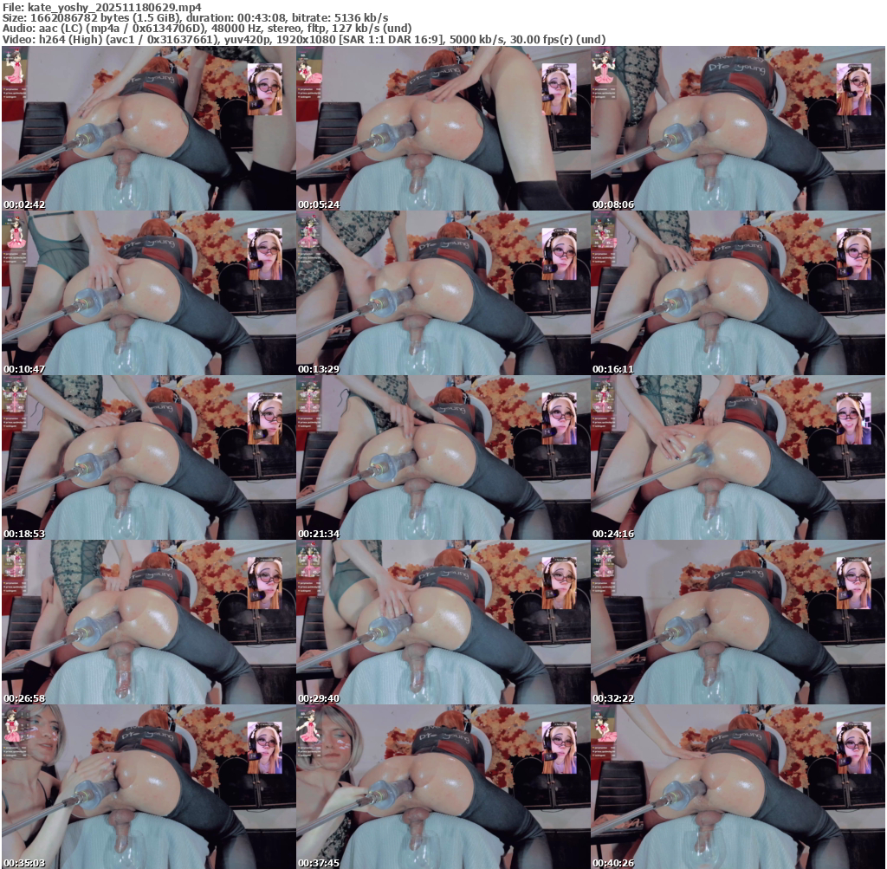
Task: Click the frame timestamped 00:10:47
Action: pos(148,293)
